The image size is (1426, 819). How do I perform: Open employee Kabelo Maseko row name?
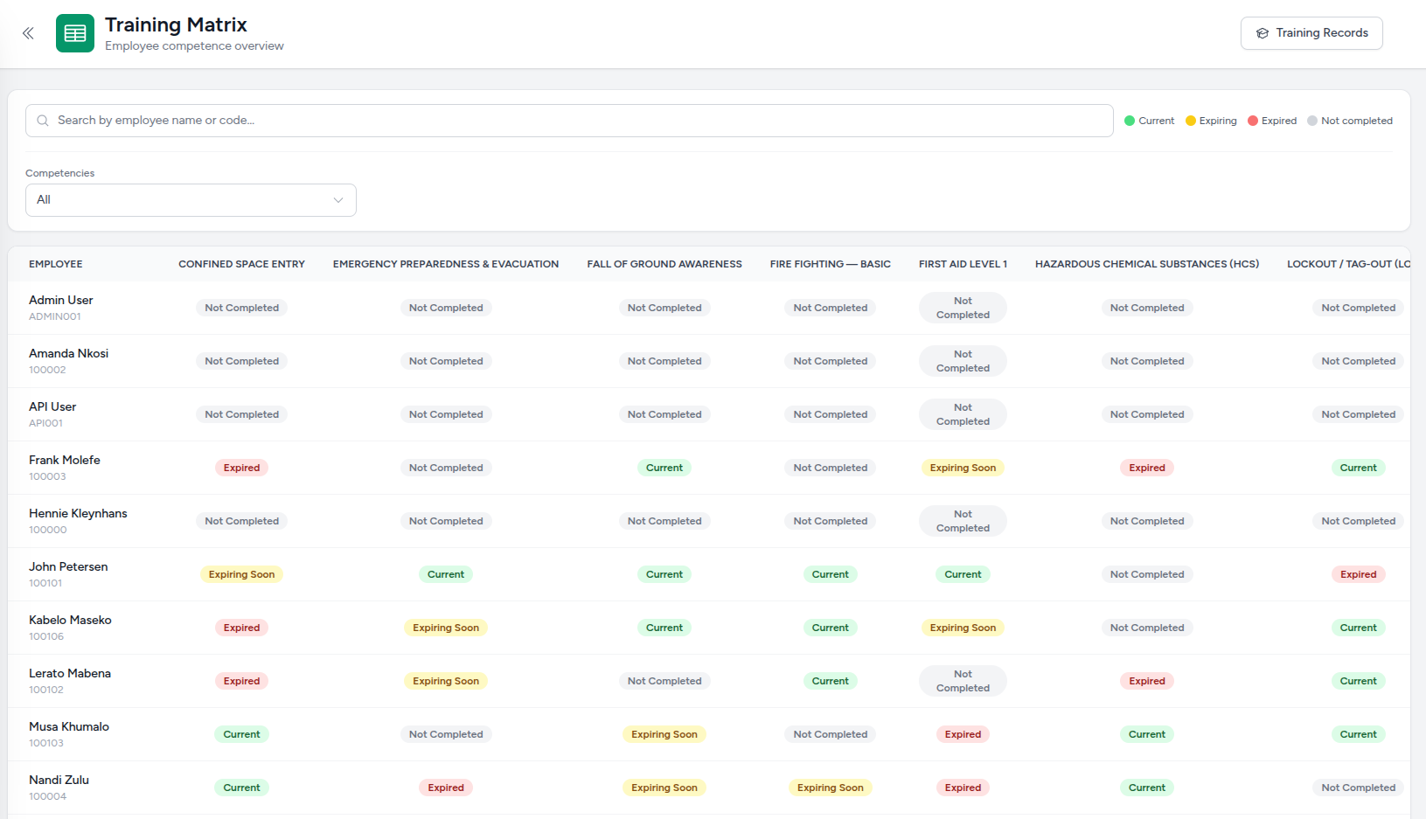tap(70, 620)
